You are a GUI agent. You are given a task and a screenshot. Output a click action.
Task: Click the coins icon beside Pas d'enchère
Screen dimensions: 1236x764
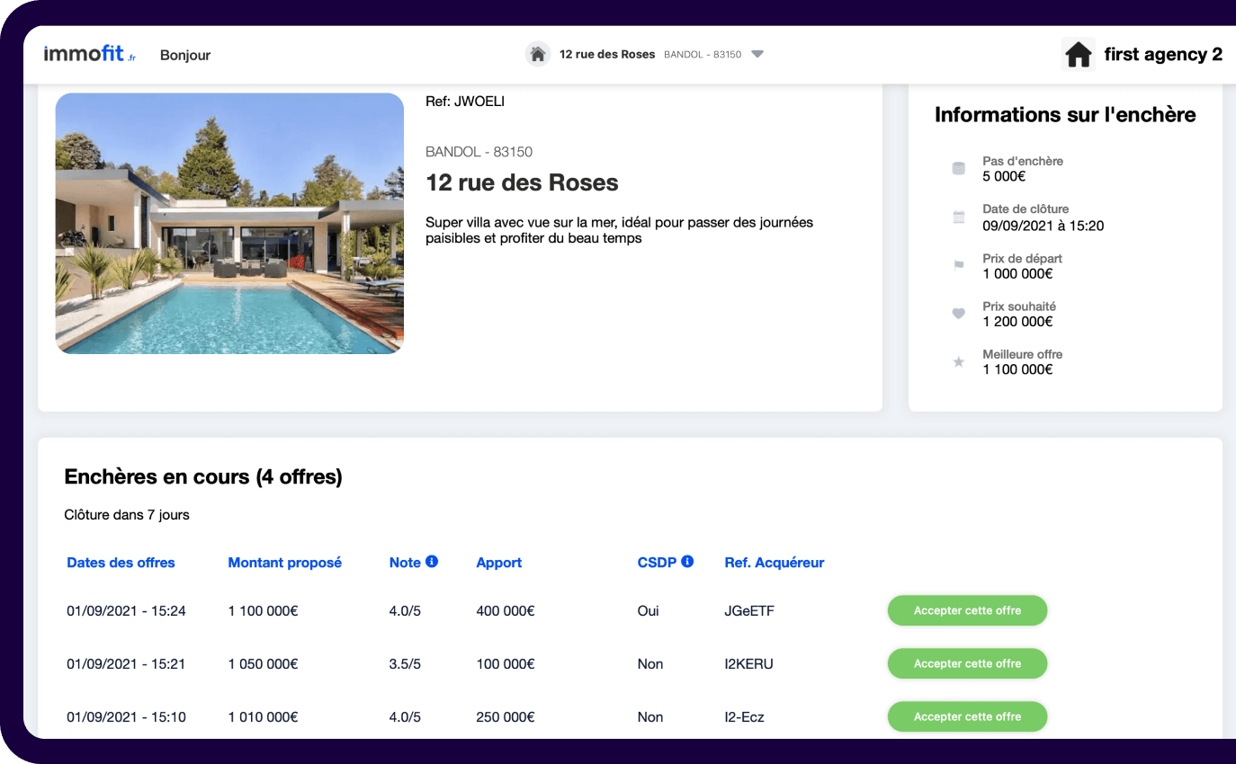[958, 169]
